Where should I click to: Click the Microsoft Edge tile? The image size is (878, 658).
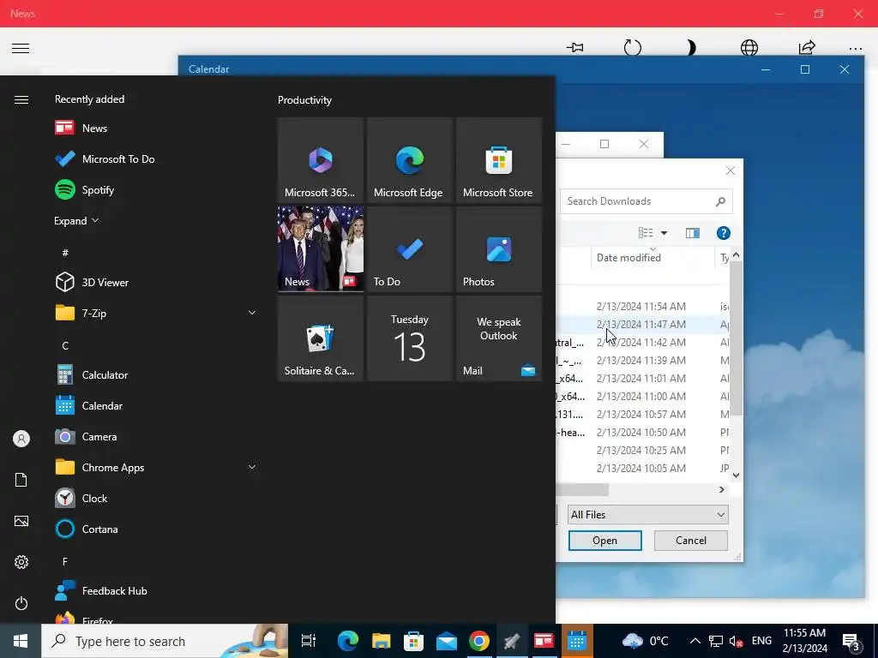(x=409, y=160)
